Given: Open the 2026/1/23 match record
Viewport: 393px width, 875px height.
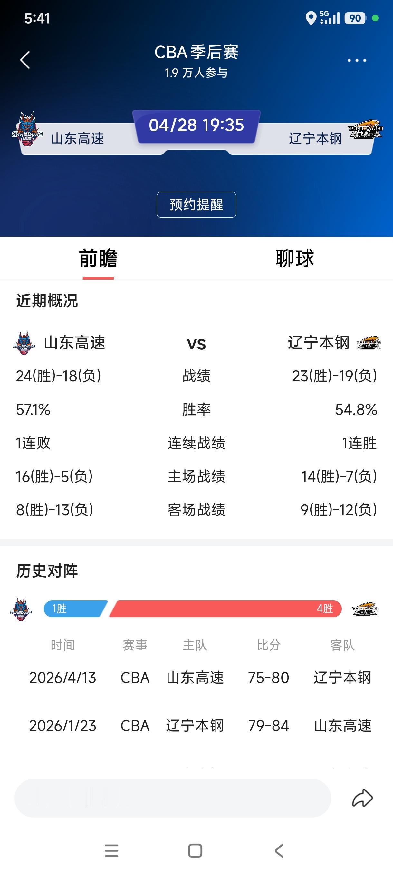Looking at the screenshot, I should [197, 726].
